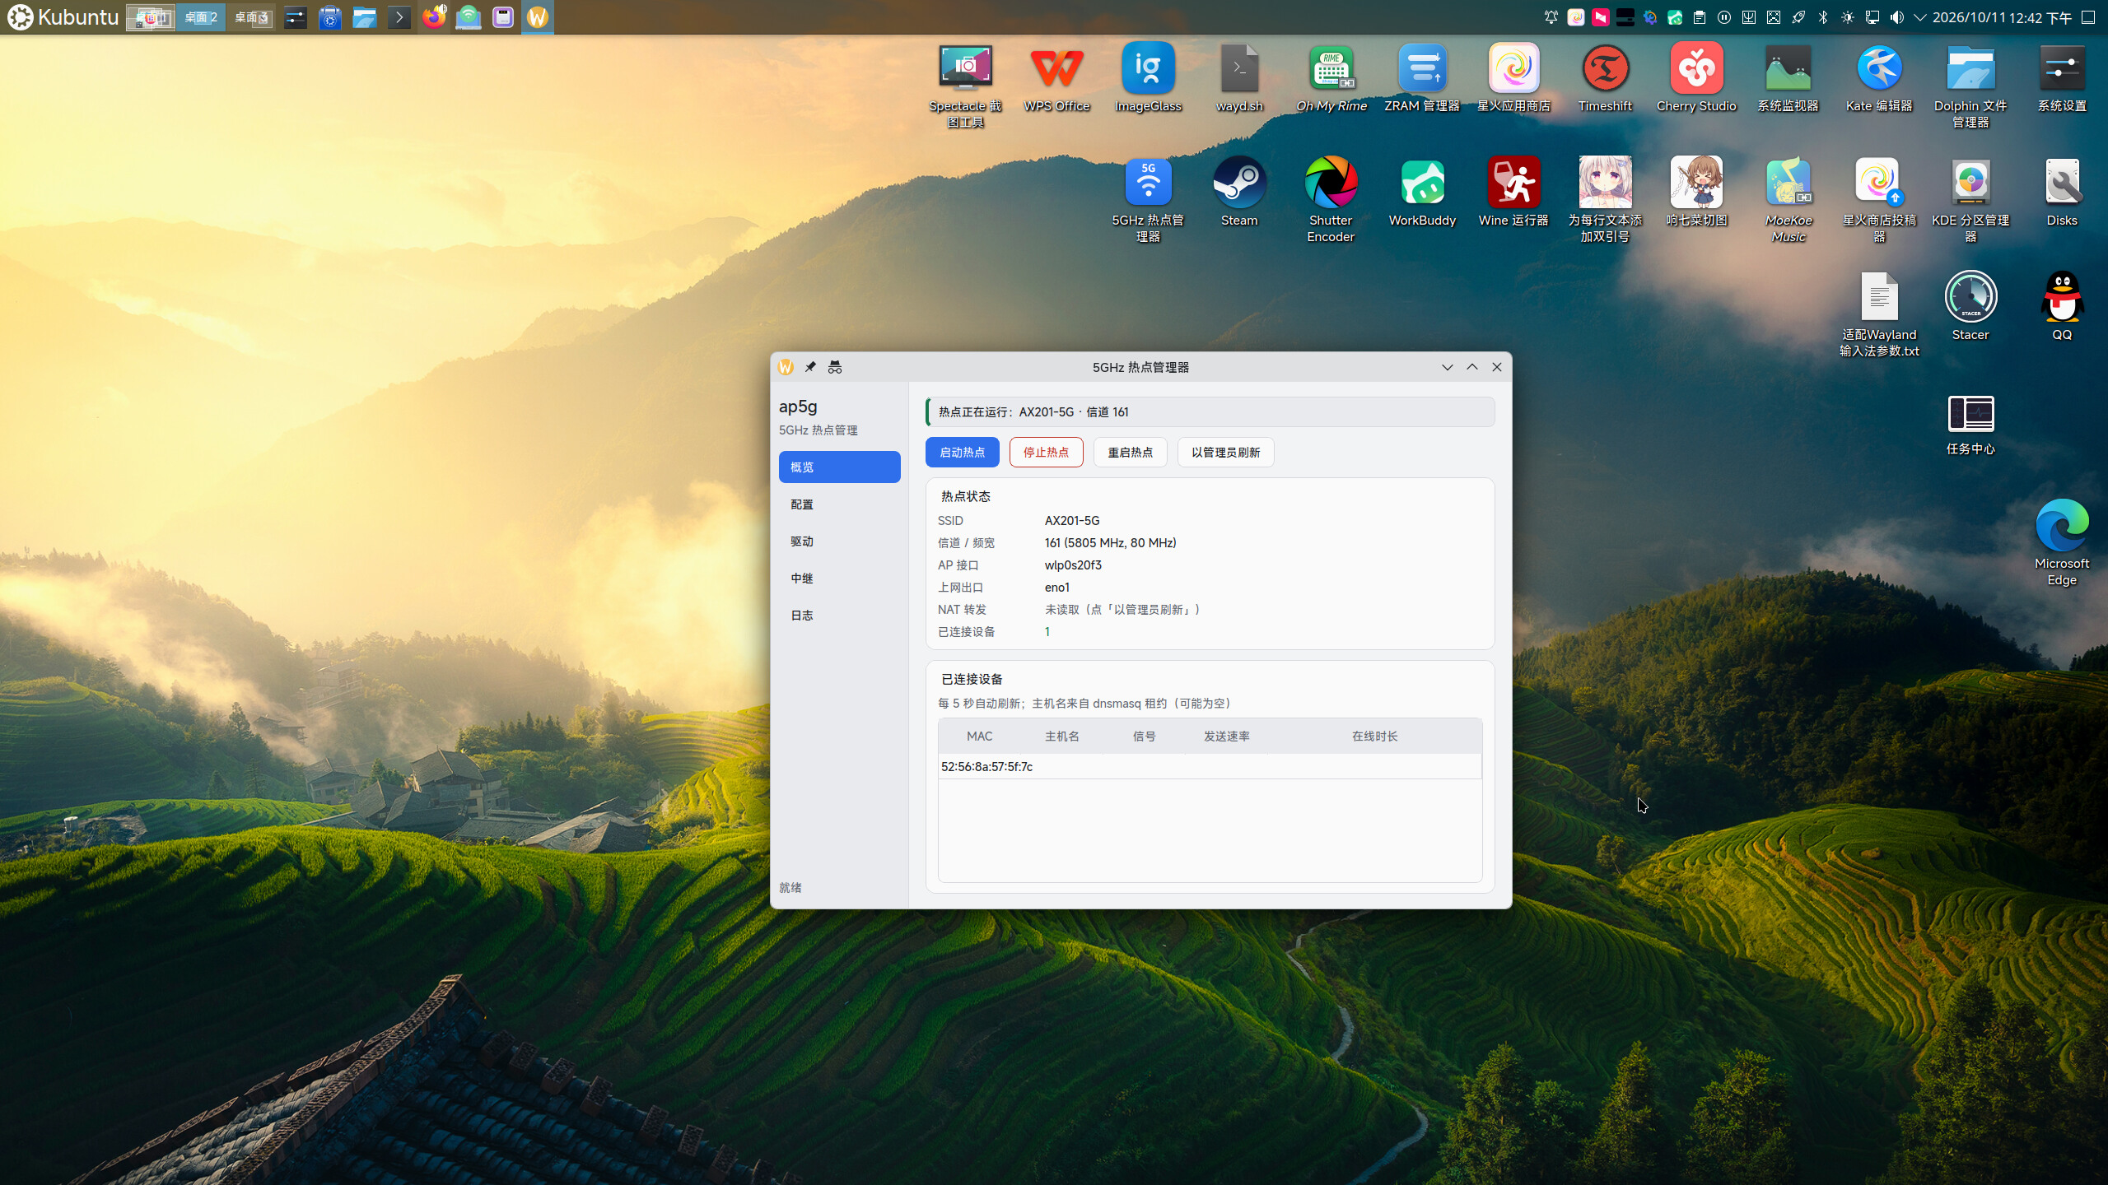Launch QQ from the desktop

click(2062, 306)
